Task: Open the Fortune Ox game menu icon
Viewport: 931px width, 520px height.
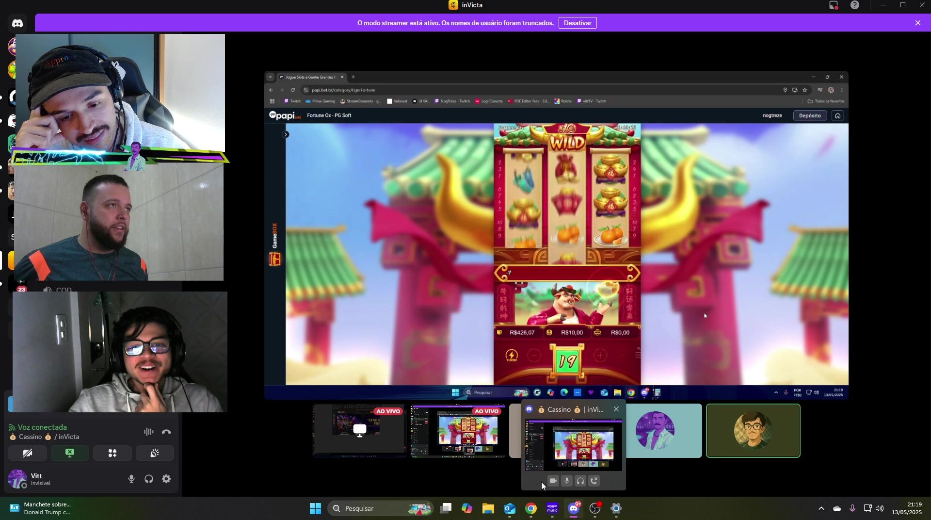Action: [x=638, y=355]
